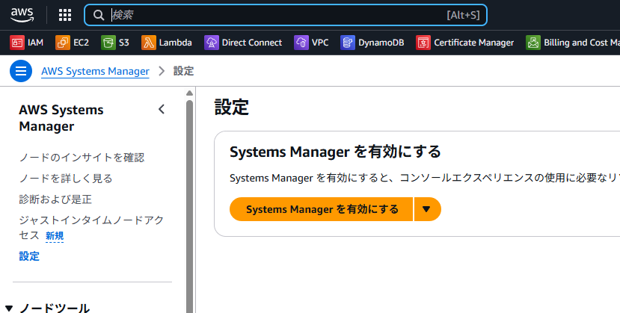Viewport: 620px width, 313px height.
Task: Open DynamoDB icon shortcut
Action: click(348, 43)
